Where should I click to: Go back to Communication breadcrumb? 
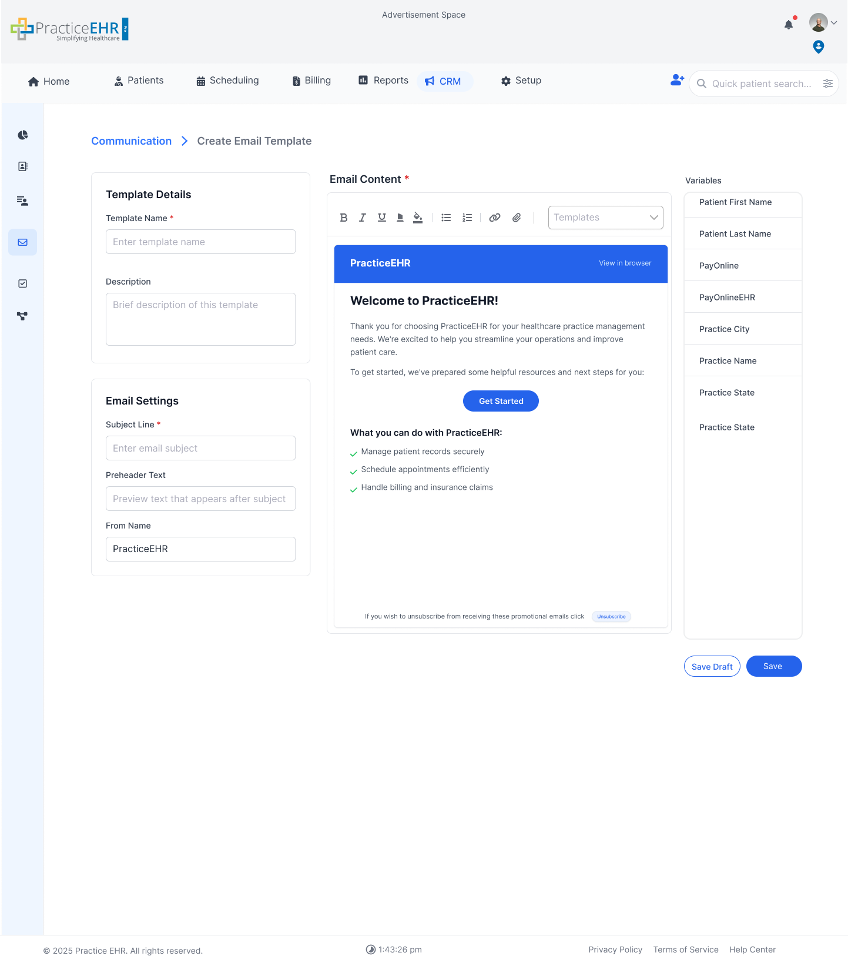(131, 141)
